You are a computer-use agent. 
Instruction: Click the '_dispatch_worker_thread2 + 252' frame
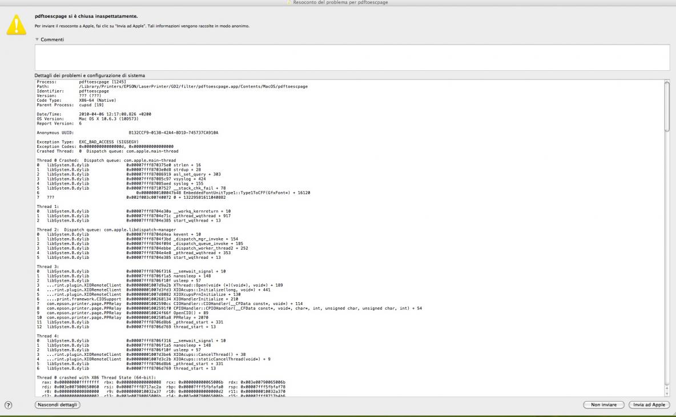tap(142, 248)
